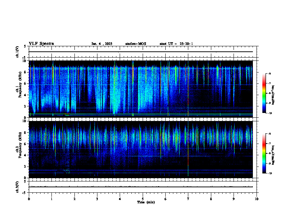The height and width of the screenshot is (223, 289).
Task: Click the "ch.3(V)" axis label
Action: click(18, 187)
